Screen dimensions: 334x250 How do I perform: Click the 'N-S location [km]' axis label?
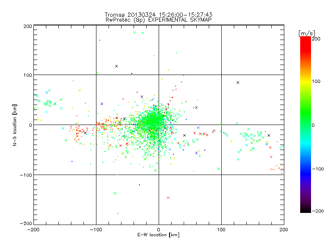tap(15, 125)
